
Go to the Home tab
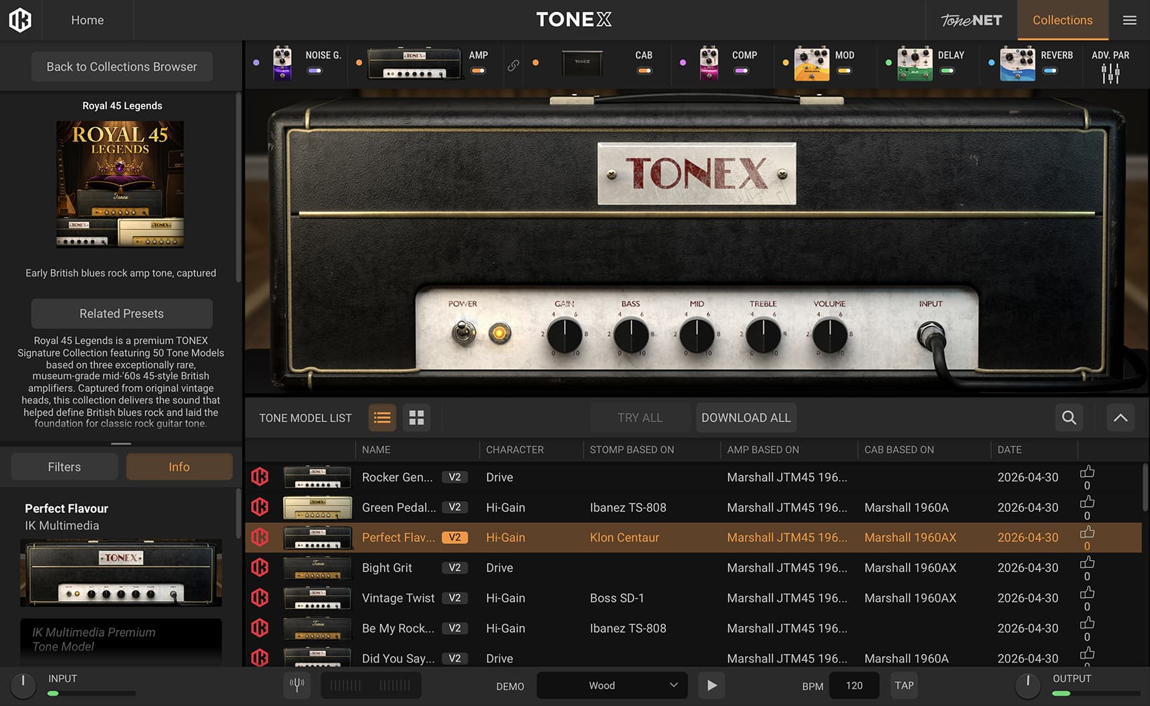(87, 20)
